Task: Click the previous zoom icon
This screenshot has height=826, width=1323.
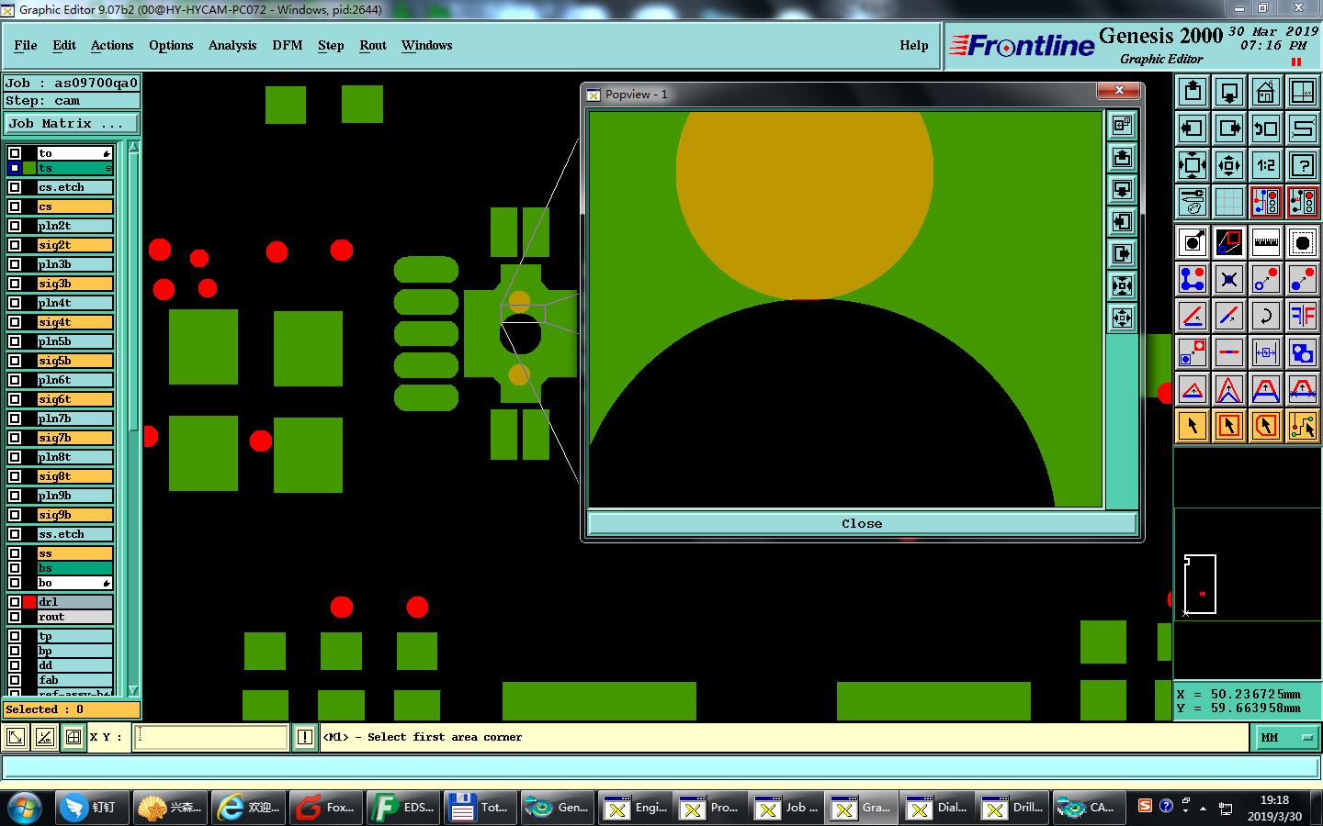Action: coord(1266,128)
